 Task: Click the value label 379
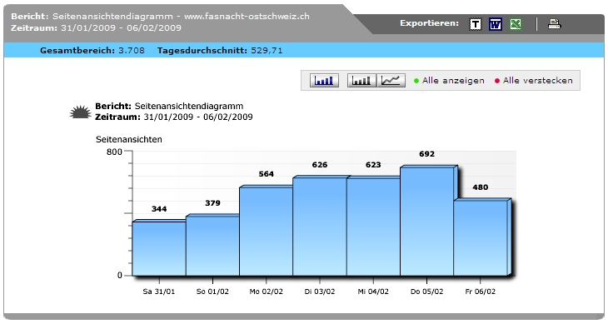(x=212, y=203)
